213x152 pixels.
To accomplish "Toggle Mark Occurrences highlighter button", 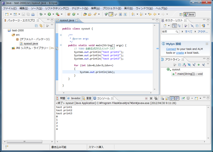I will [x=111, y=14].
